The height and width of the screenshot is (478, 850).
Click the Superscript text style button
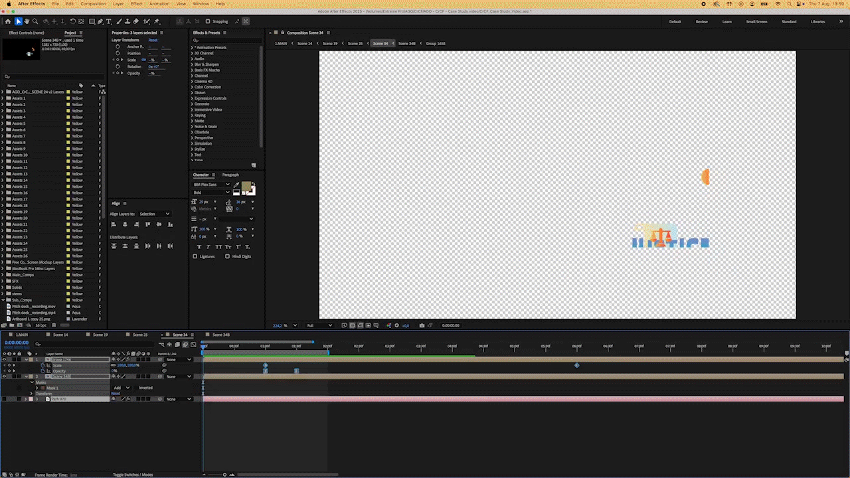(238, 247)
